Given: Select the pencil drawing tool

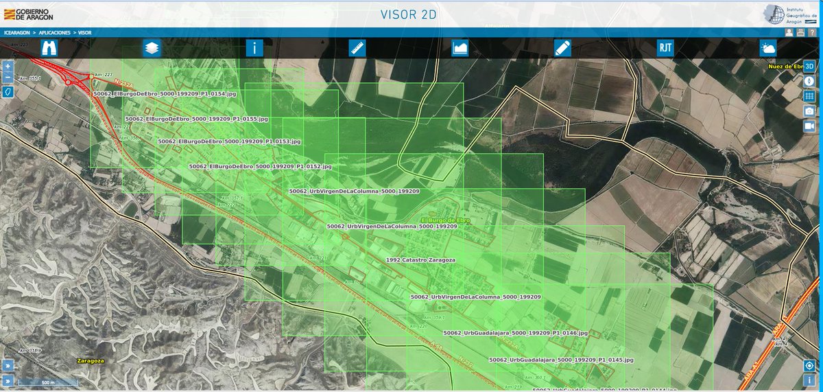Looking at the screenshot, I should tap(562, 48).
